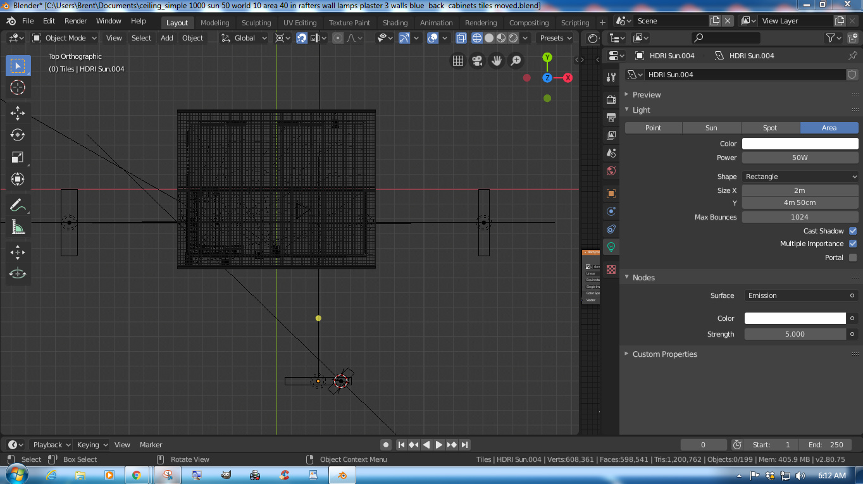Image resolution: width=863 pixels, height=484 pixels.
Task: Open the viewport Add menu
Action: tap(166, 38)
